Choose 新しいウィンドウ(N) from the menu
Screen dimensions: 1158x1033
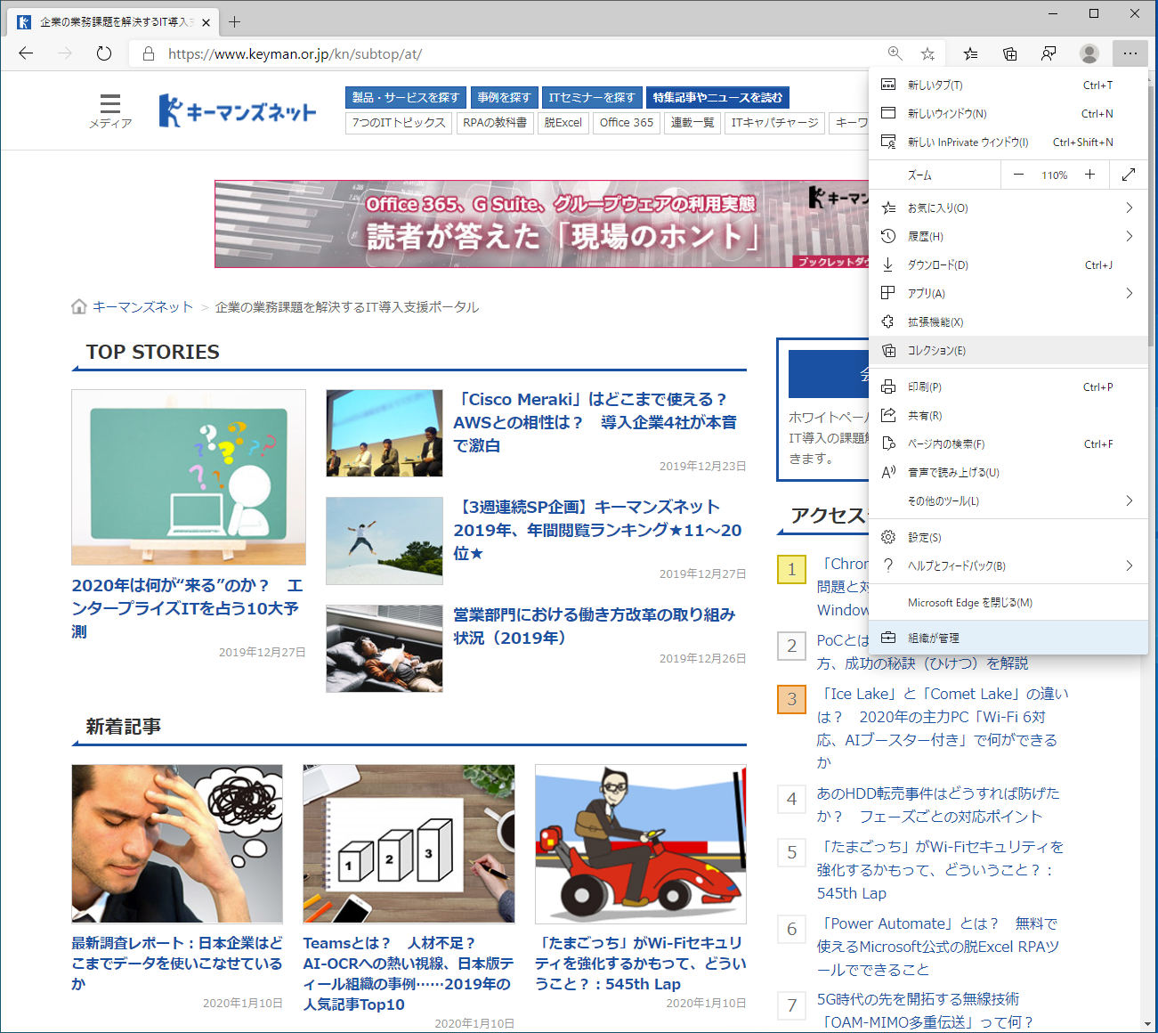pos(1008,114)
